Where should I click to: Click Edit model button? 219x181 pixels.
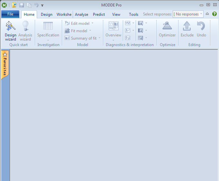tap(77, 23)
